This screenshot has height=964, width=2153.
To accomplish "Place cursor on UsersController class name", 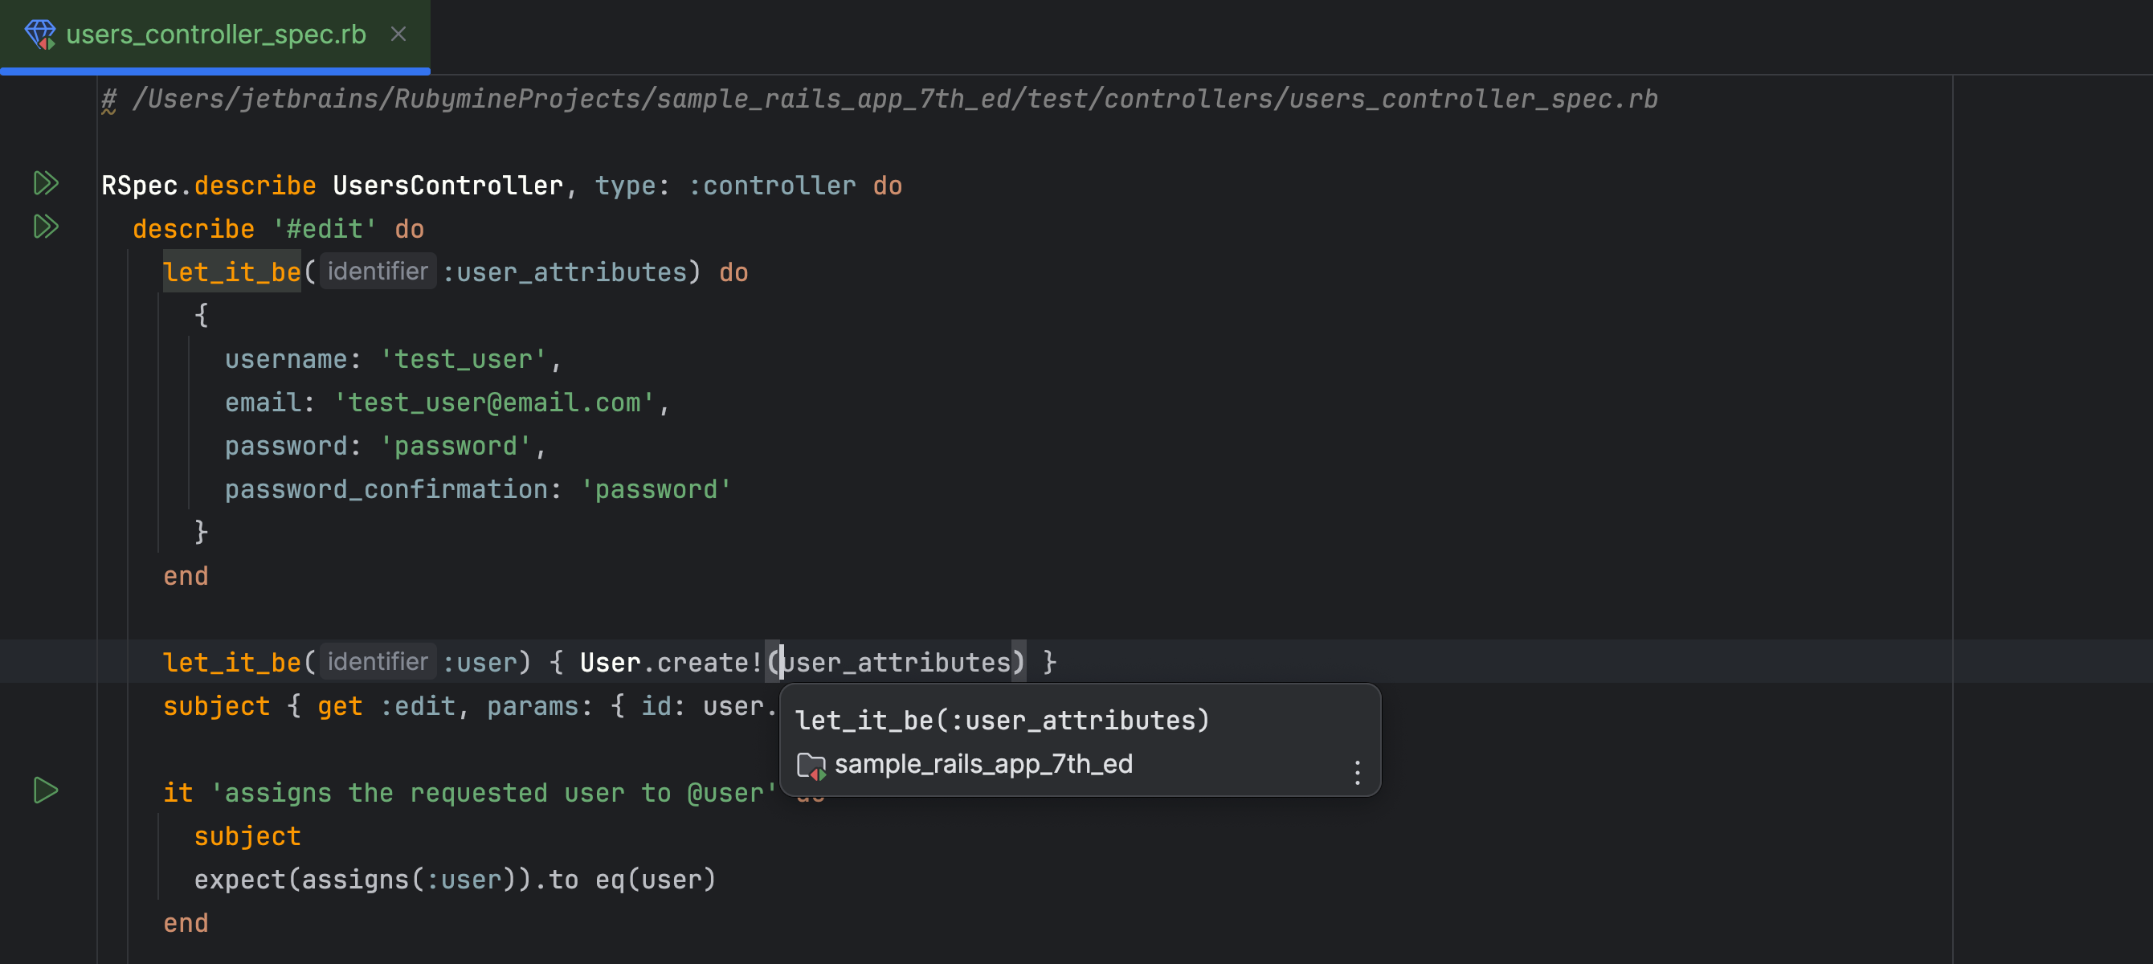I will point(447,186).
